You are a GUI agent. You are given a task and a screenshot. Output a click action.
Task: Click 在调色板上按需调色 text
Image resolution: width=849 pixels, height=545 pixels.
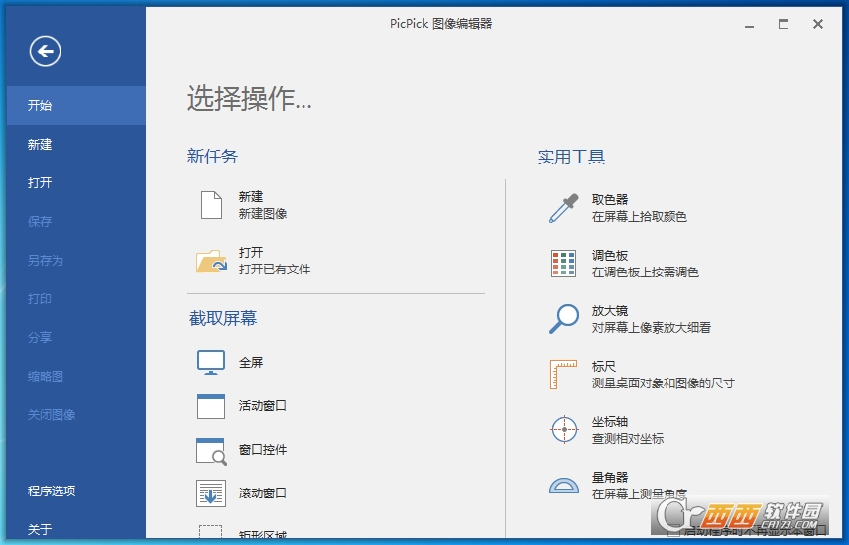click(x=646, y=272)
